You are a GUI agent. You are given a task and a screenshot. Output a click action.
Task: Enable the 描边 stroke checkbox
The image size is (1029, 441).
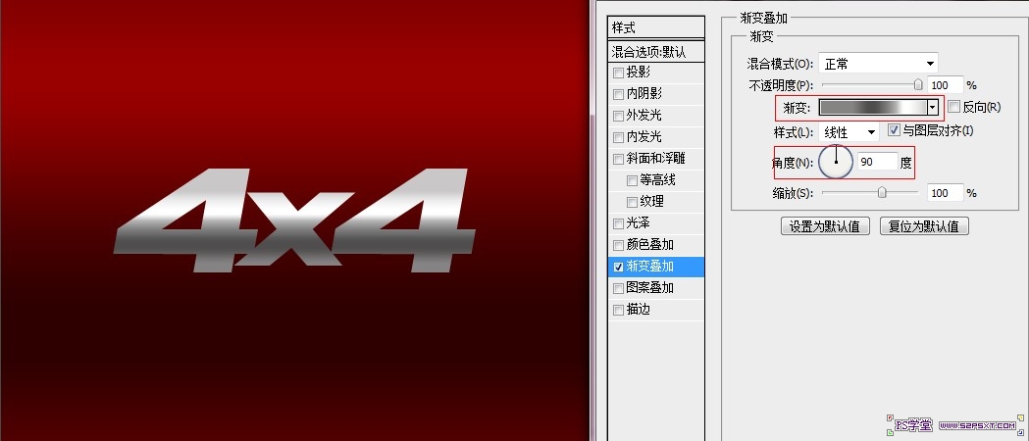[618, 310]
